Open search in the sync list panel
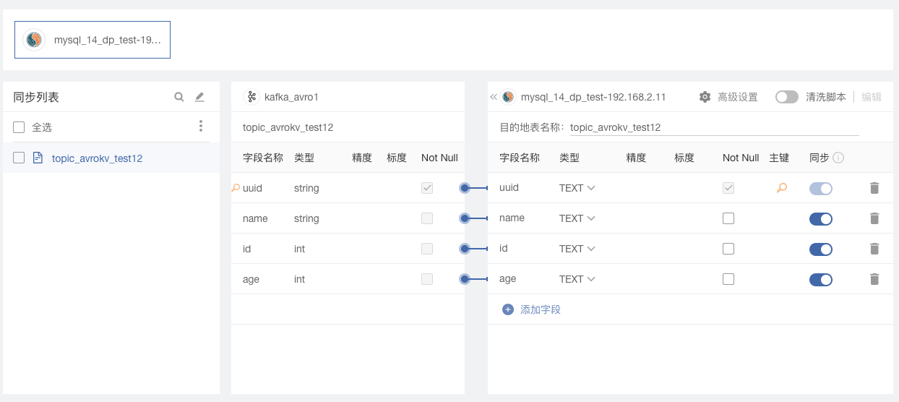899x402 pixels. click(x=179, y=97)
